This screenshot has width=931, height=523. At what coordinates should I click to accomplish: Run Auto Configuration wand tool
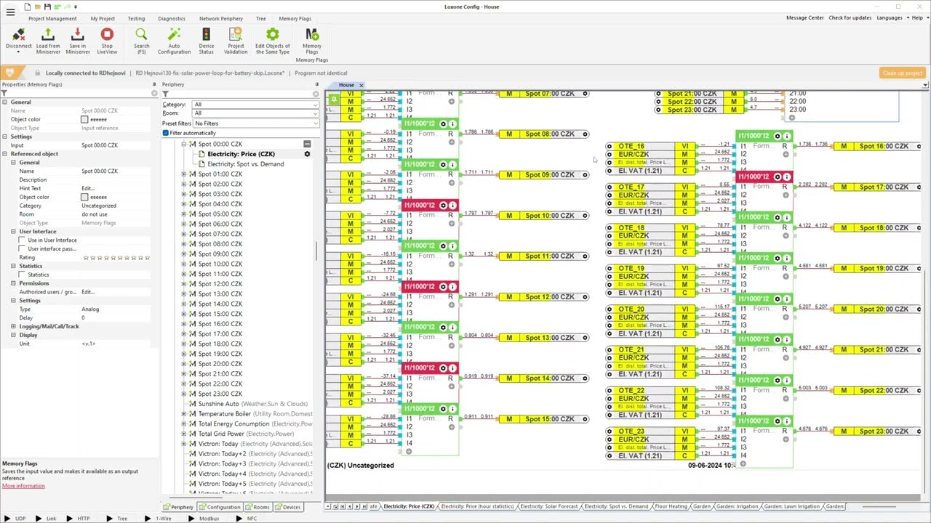(x=174, y=34)
